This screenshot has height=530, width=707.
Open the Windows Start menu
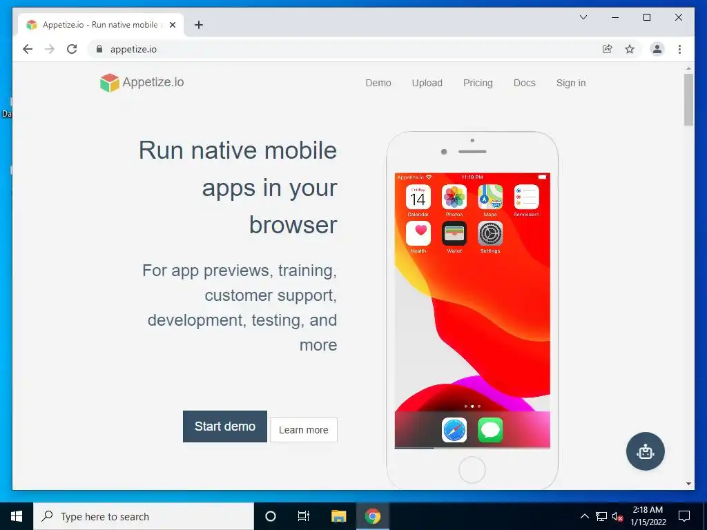17,516
